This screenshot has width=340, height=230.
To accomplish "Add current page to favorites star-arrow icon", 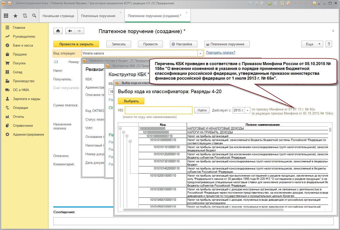I will 270,3.
